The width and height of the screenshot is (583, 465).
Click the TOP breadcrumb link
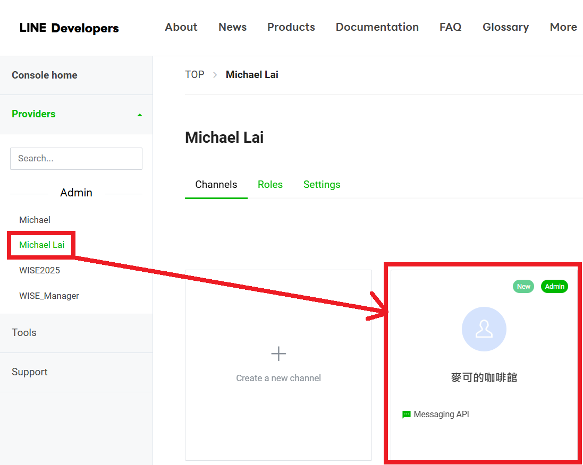click(x=195, y=75)
